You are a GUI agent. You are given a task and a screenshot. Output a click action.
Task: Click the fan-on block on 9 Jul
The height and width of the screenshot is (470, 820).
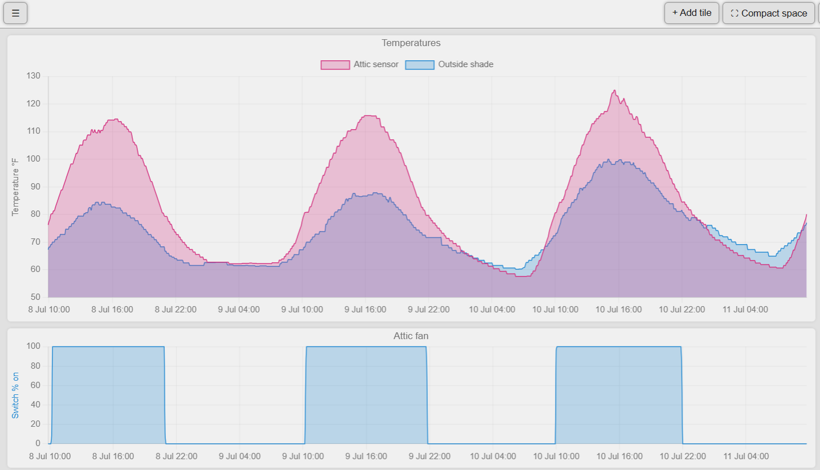click(x=366, y=395)
